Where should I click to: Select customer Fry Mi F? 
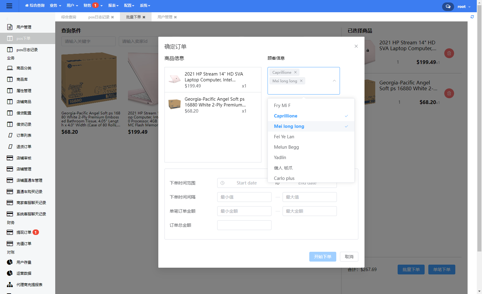(311, 106)
